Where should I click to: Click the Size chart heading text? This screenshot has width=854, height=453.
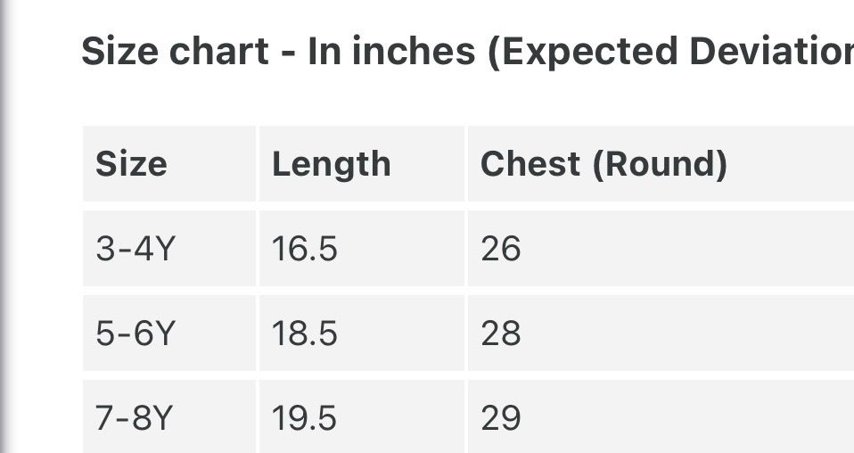467,51
